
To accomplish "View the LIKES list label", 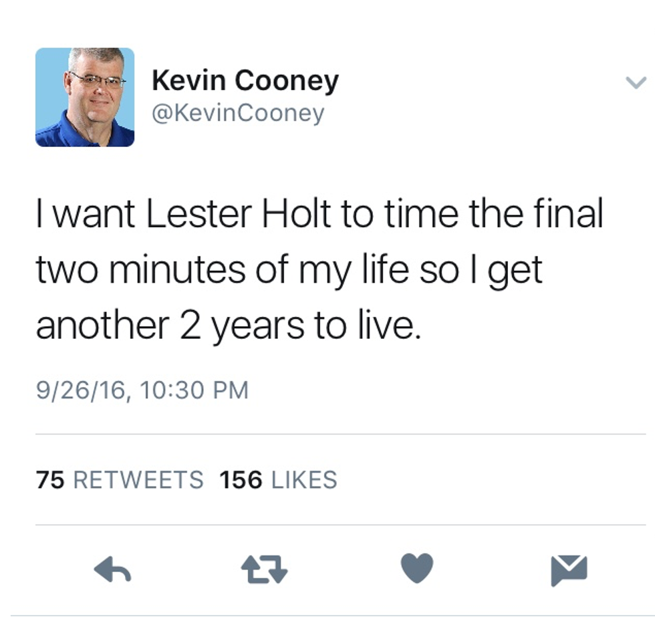I will pyautogui.click(x=304, y=480).
